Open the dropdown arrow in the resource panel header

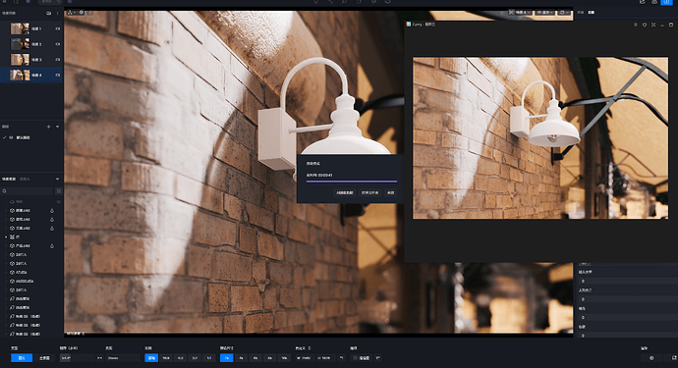[58, 179]
